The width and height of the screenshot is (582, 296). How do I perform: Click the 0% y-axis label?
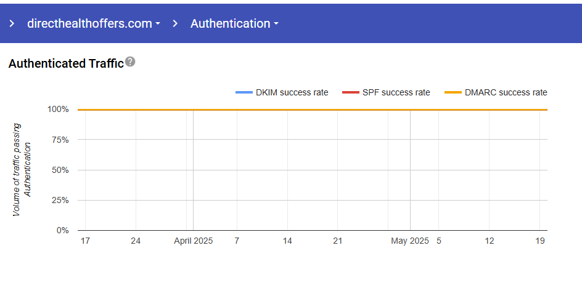tap(62, 231)
